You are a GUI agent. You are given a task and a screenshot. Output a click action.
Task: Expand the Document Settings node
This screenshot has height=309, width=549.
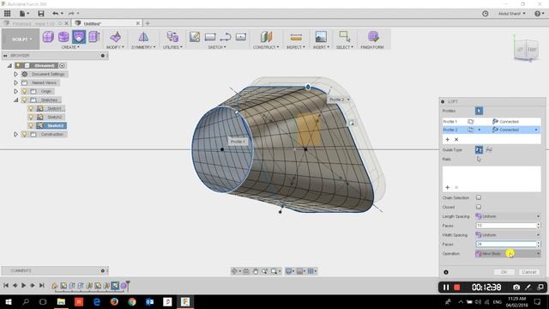pyautogui.click(x=15, y=75)
